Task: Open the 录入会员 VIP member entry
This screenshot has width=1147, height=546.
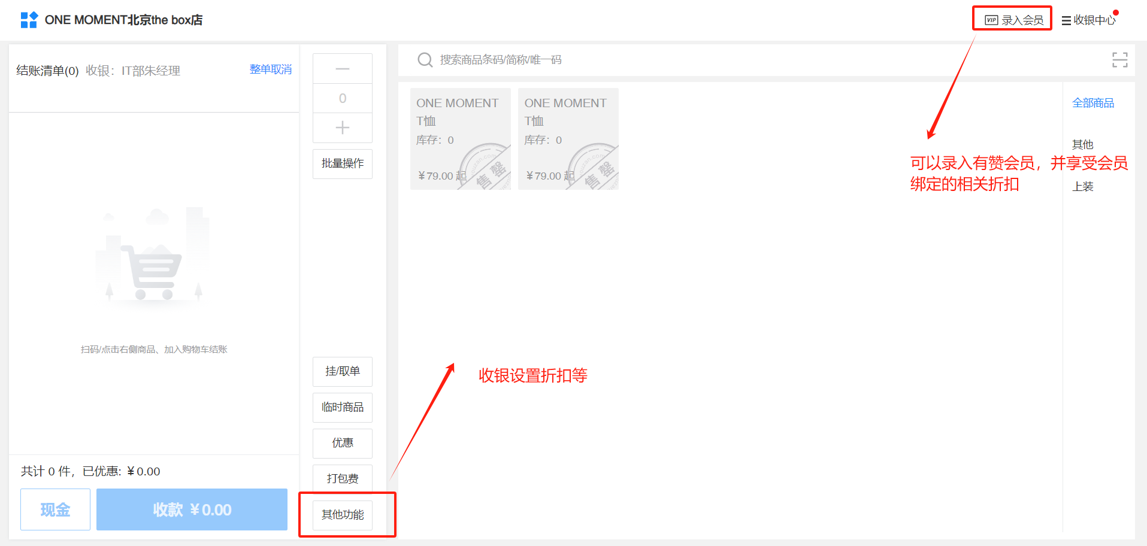Action: click(x=1013, y=20)
